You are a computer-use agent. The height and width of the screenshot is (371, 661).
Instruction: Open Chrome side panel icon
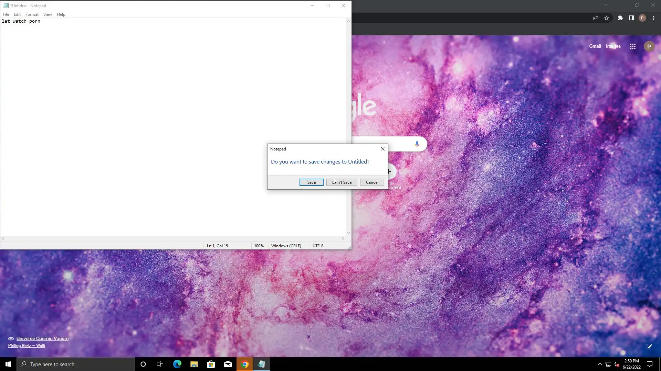(x=631, y=18)
